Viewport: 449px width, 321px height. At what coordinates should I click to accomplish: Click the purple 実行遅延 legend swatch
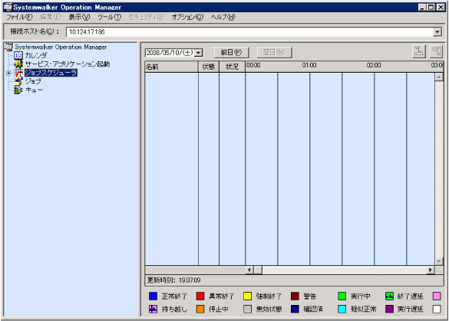click(389, 309)
